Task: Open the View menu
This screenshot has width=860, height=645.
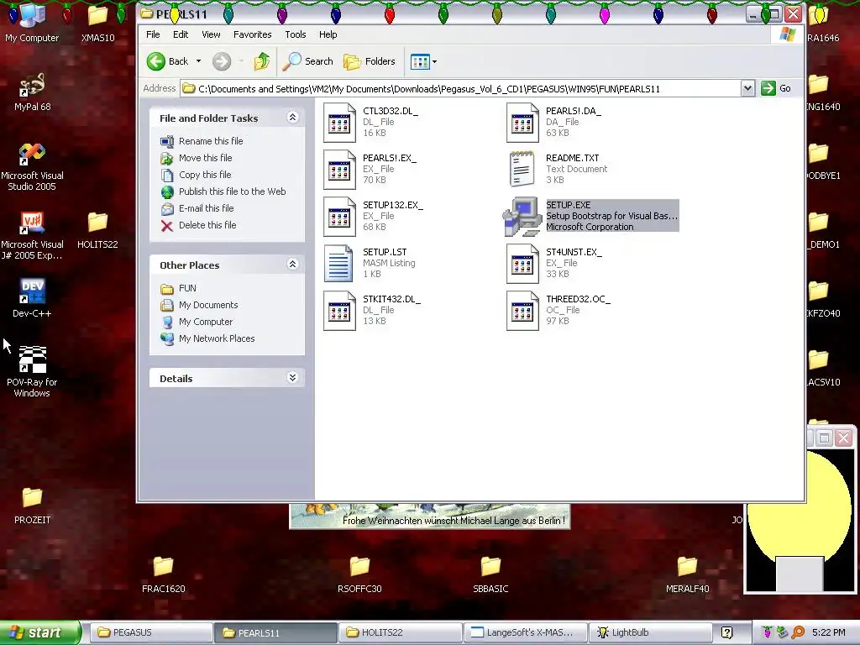Action: [211, 34]
